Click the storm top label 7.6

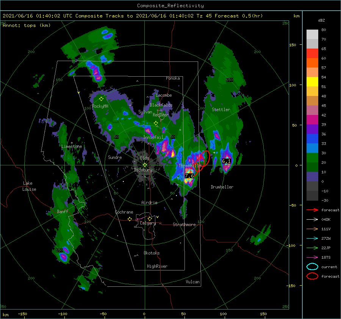click(189, 176)
